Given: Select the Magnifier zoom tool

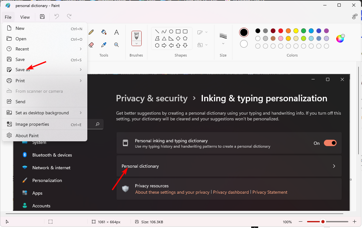Looking at the screenshot, I should point(116,44).
